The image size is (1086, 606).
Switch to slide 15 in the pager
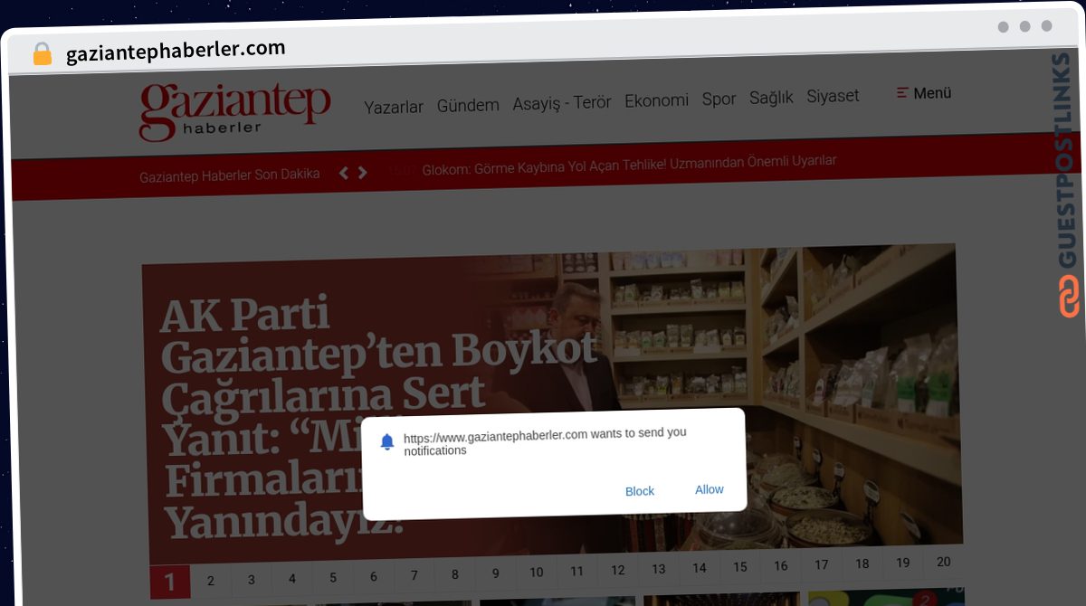(x=740, y=567)
